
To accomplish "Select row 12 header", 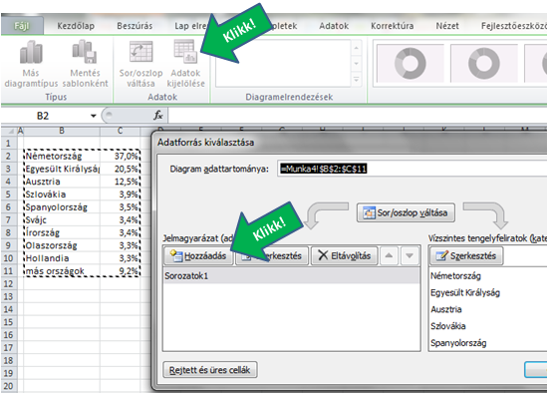I will (x=8, y=283).
